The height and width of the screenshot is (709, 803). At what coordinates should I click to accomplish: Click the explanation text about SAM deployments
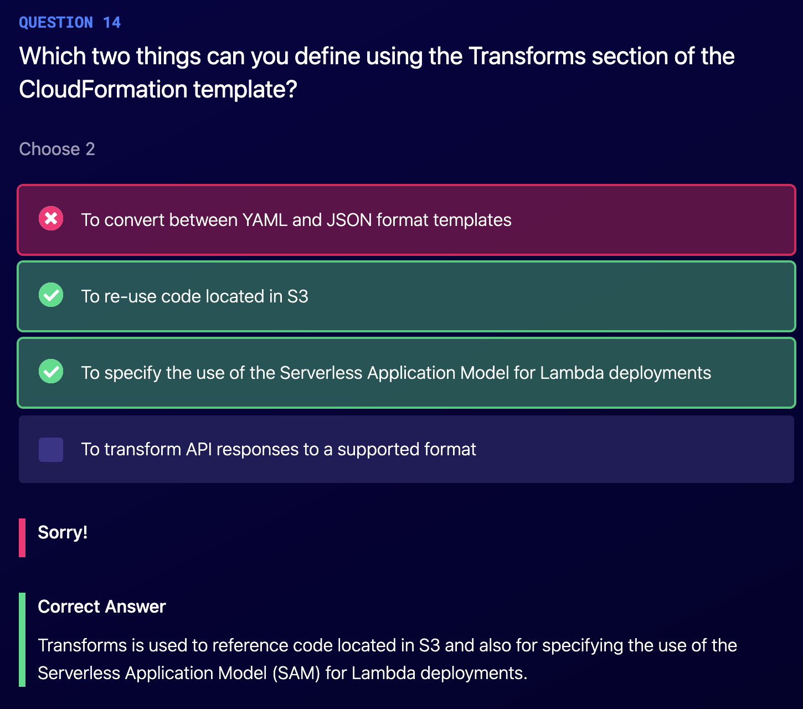pos(388,659)
